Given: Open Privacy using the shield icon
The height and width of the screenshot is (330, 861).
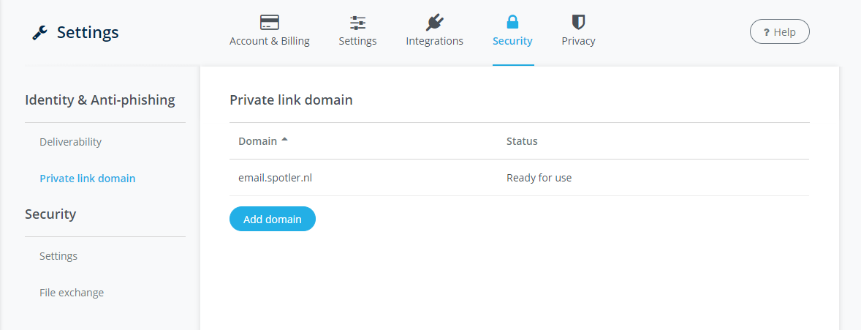Looking at the screenshot, I should click(x=578, y=22).
